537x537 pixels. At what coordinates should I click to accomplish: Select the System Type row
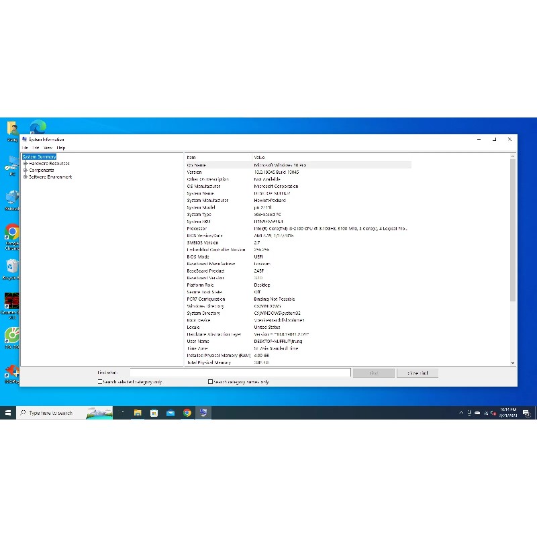click(298, 214)
